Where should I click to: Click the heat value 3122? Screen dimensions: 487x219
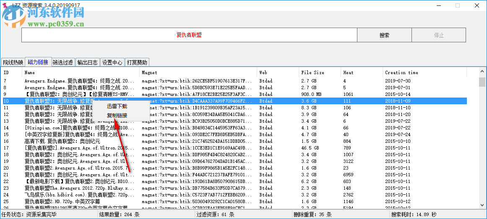click(x=348, y=161)
